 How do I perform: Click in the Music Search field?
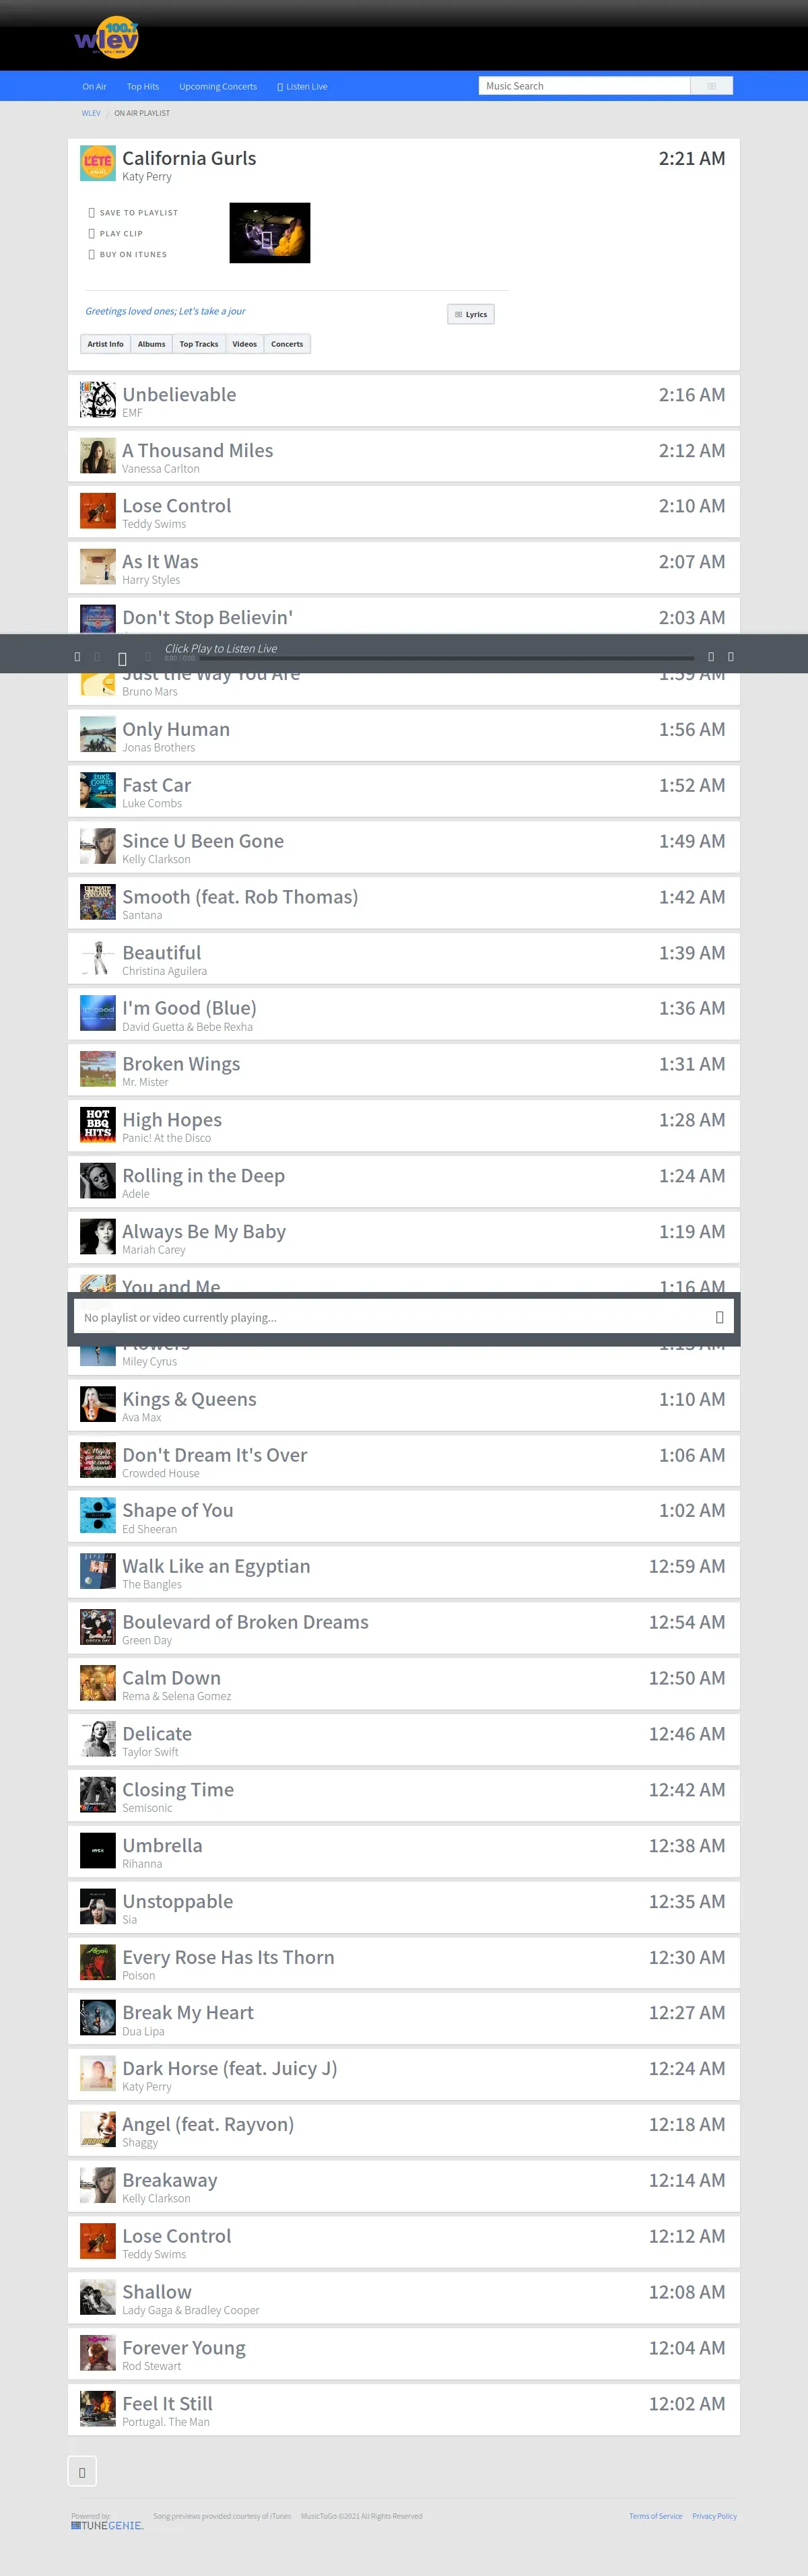[584, 86]
